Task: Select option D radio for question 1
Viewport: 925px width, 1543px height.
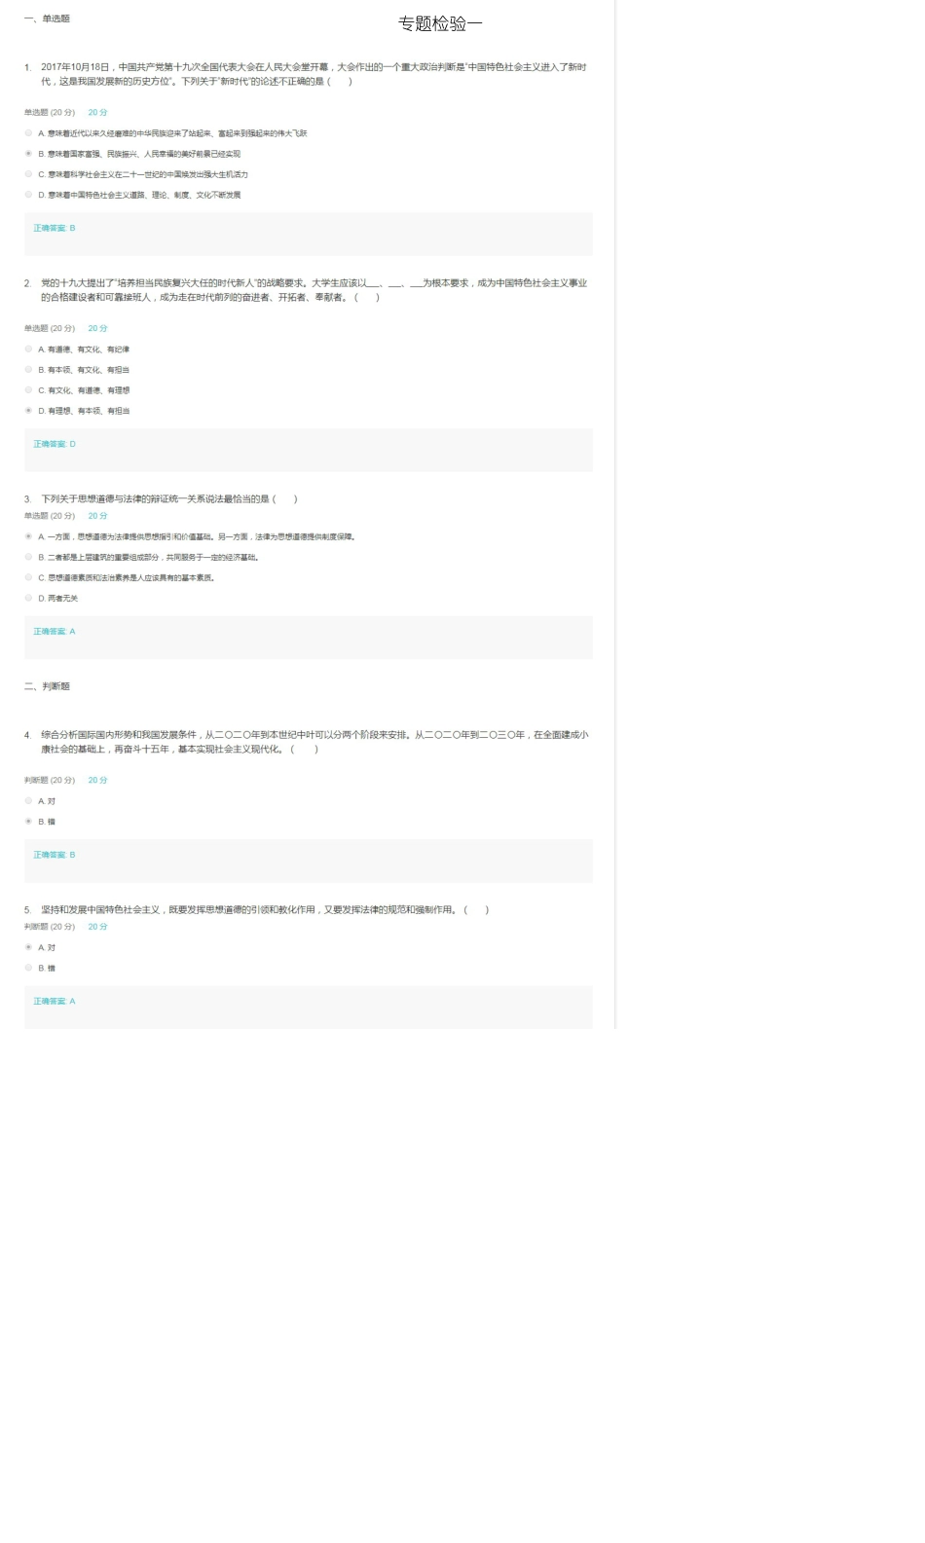Action: (x=28, y=195)
